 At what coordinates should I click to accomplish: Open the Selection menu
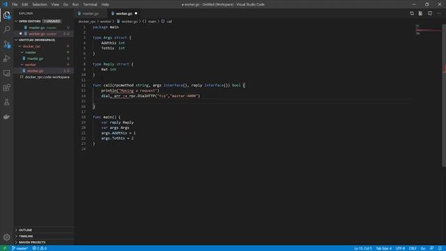pyautogui.click(x=40, y=4)
